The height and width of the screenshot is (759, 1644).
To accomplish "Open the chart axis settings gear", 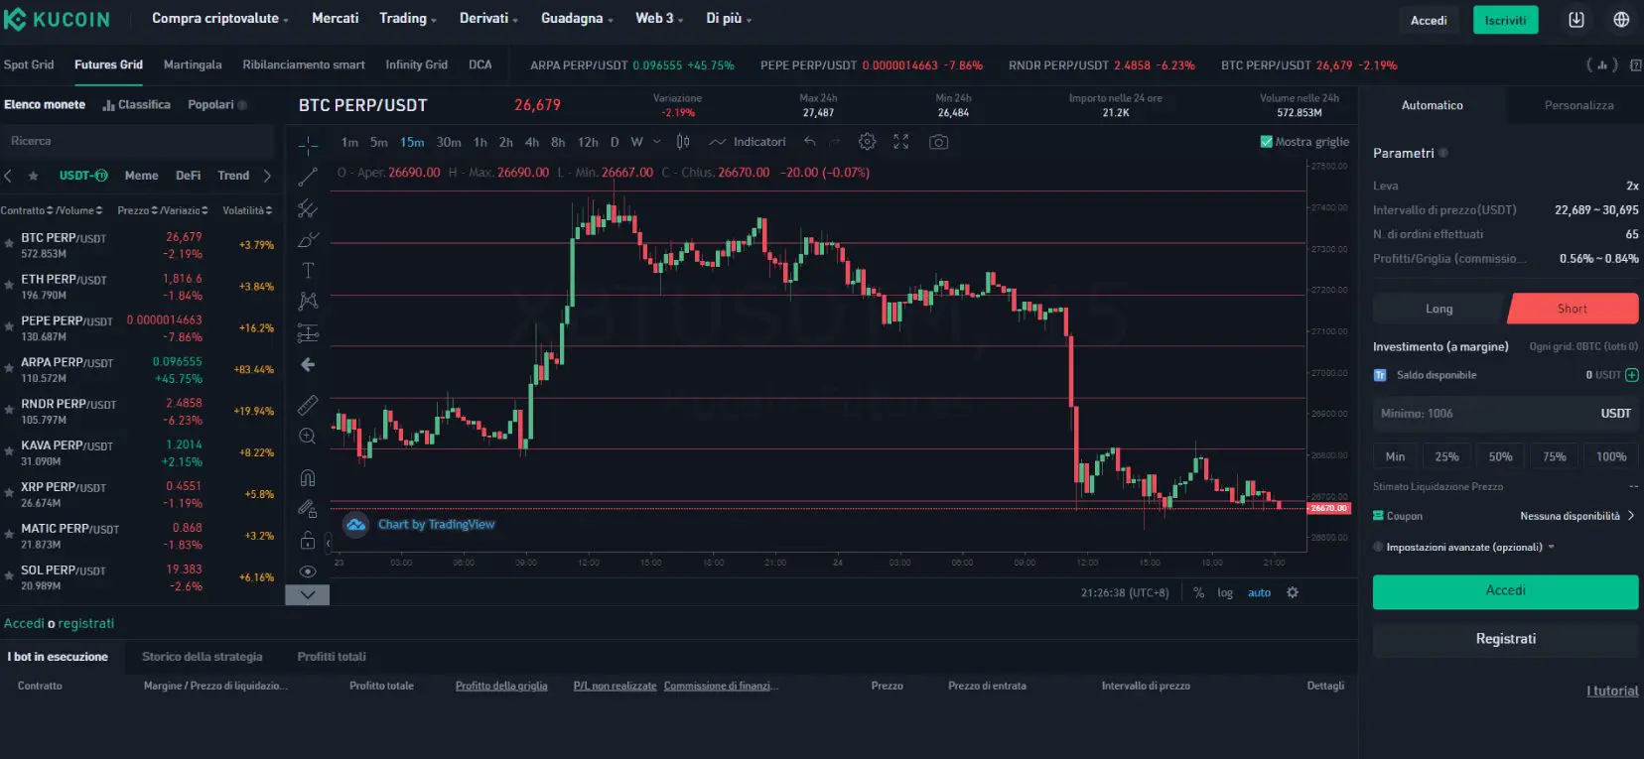I will click(1293, 592).
